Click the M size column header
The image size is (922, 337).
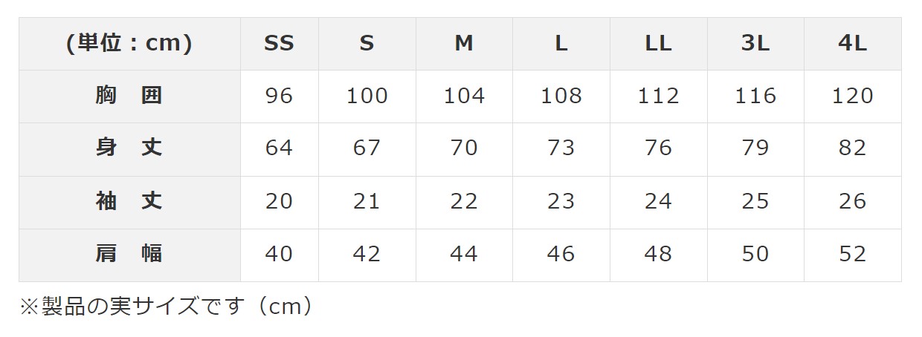click(464, 44)
